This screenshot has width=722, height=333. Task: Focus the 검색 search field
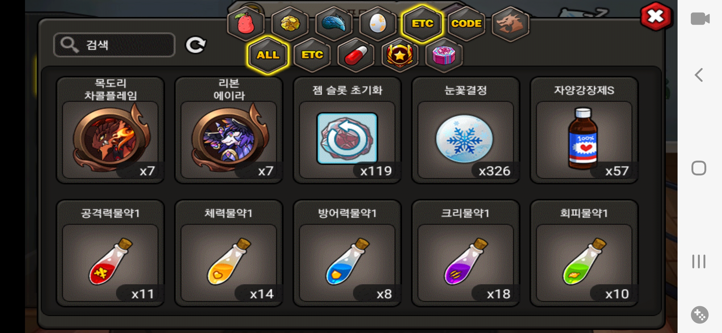click(114, 45)
